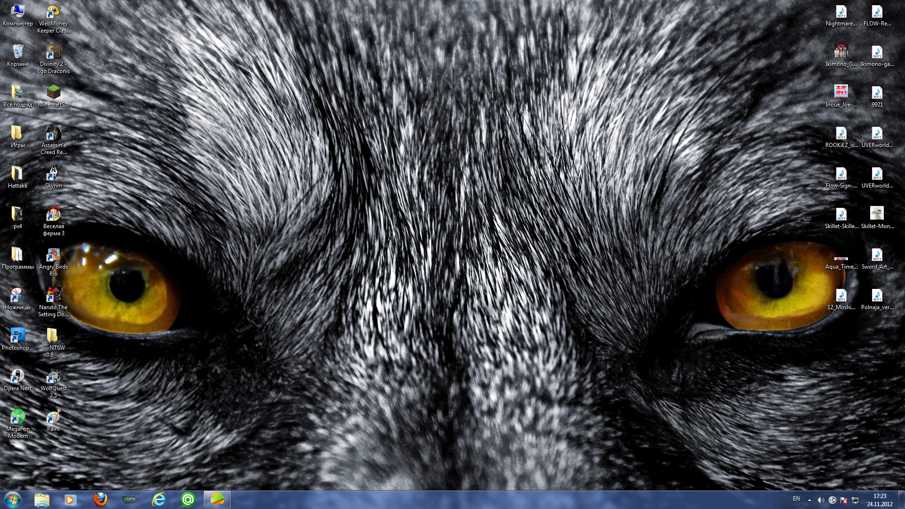Select the Nightmare MP3 file
905x509 pixels.
pos(841,13)
